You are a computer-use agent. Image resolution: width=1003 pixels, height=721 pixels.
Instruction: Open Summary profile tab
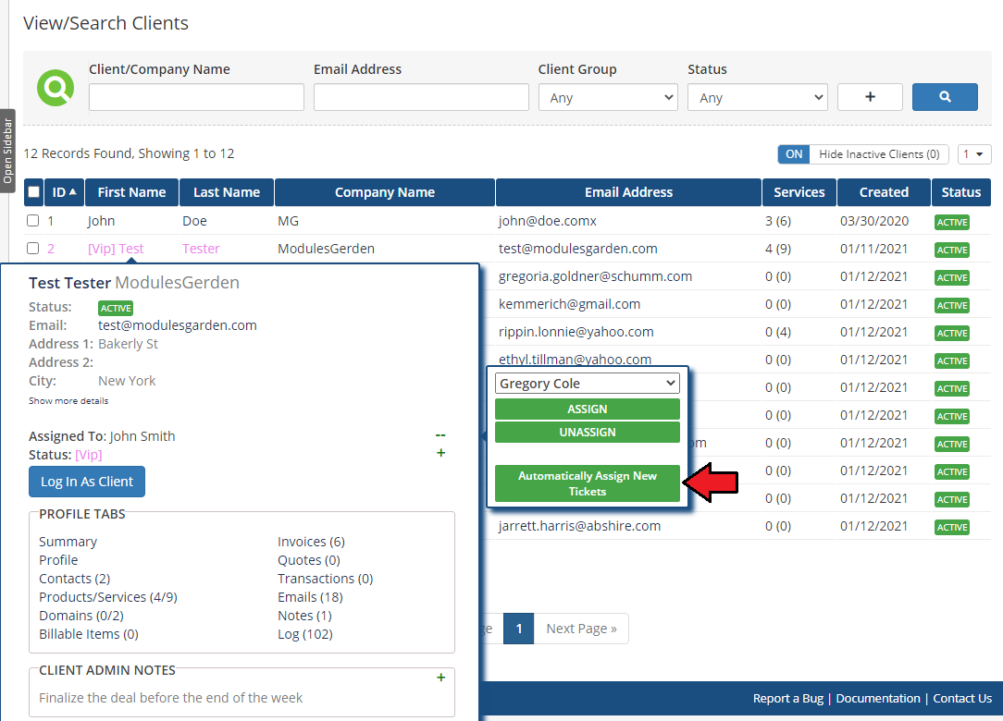coord(68,542)
